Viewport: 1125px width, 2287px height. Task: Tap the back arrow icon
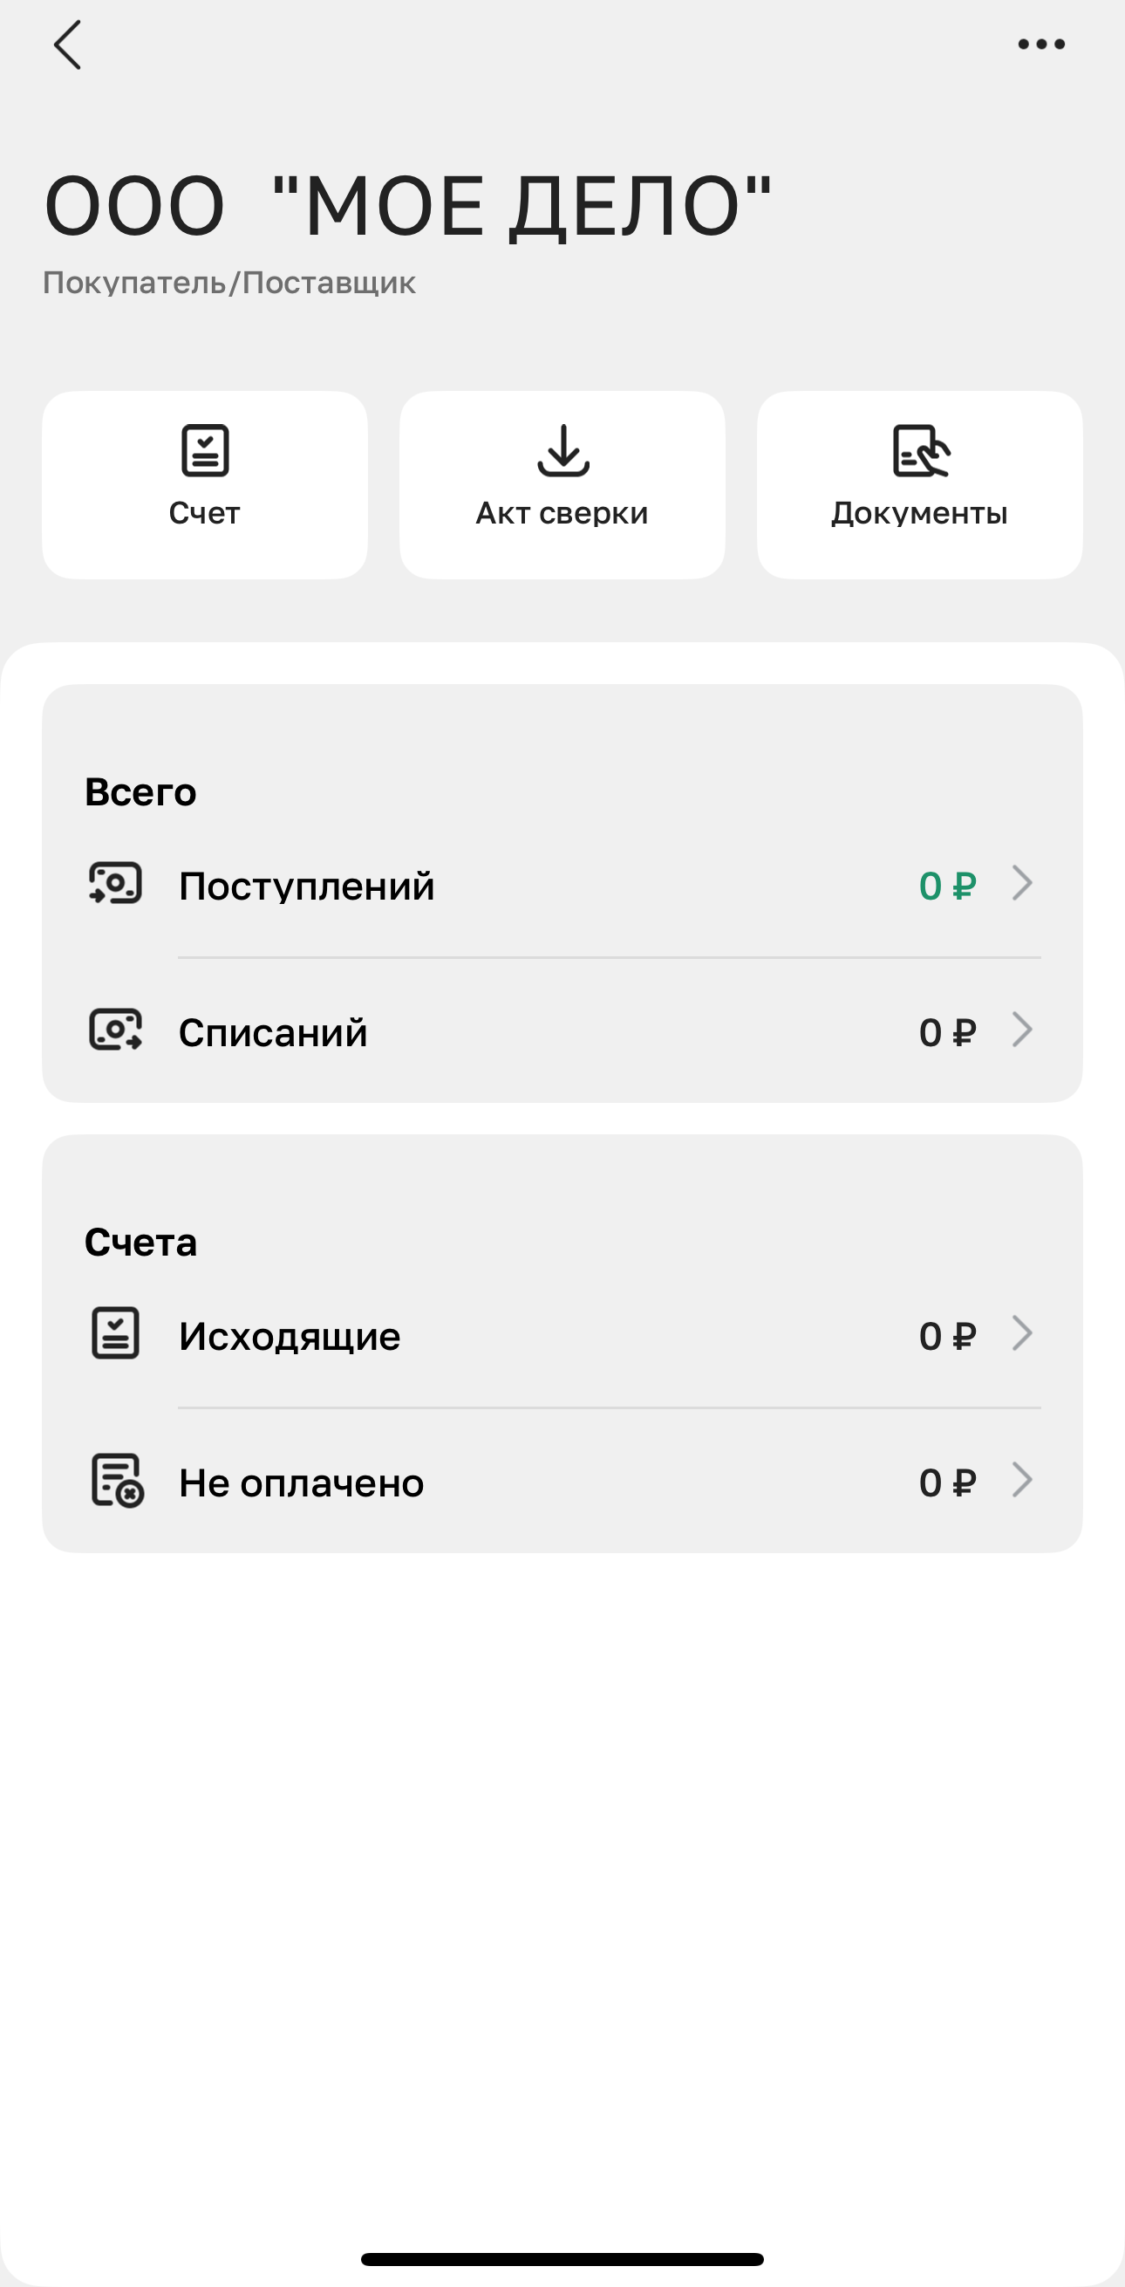67,45
